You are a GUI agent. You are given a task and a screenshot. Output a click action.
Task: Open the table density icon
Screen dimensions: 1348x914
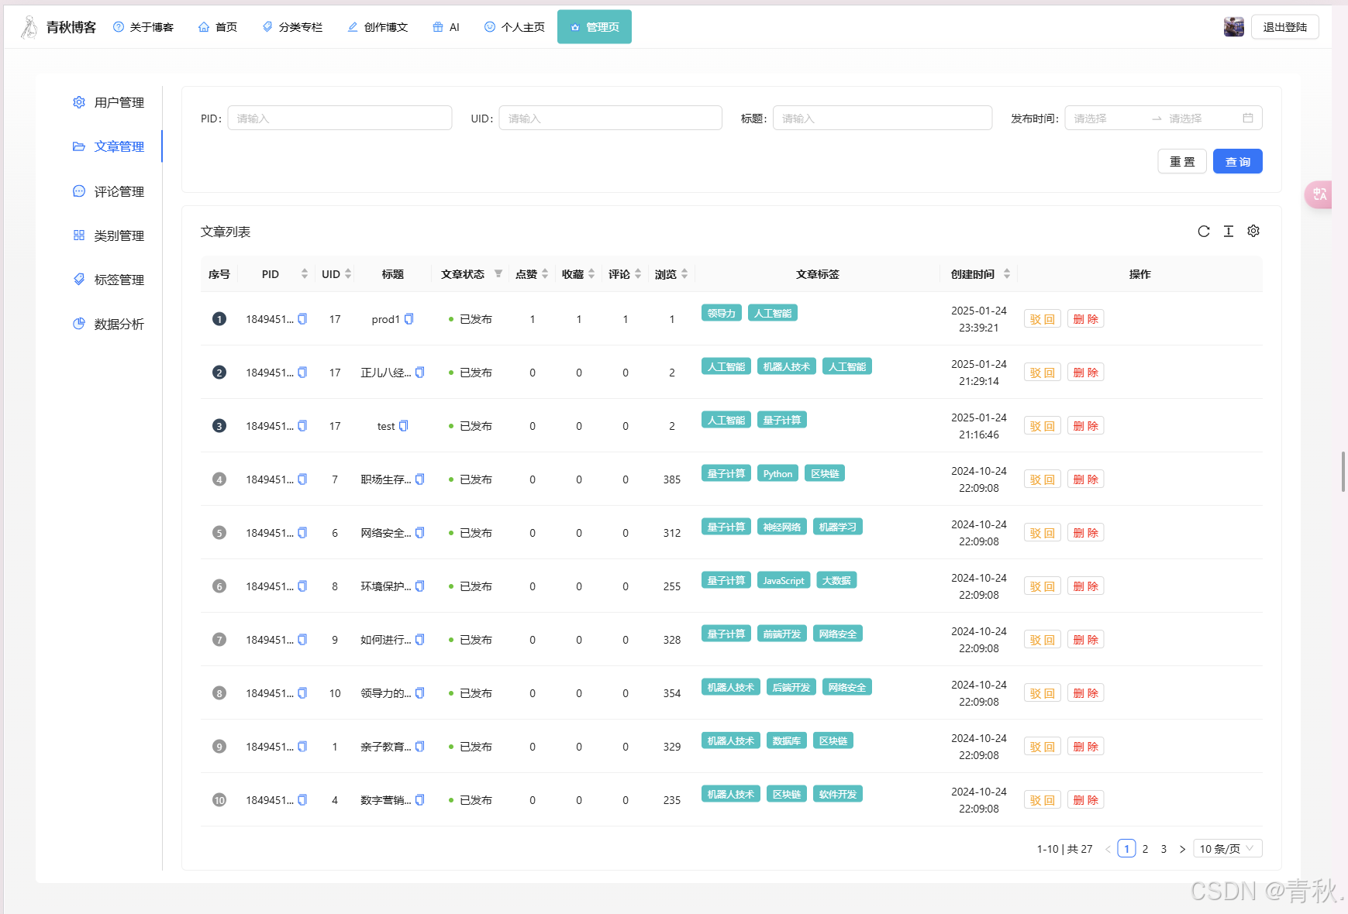pos(1229,232)
